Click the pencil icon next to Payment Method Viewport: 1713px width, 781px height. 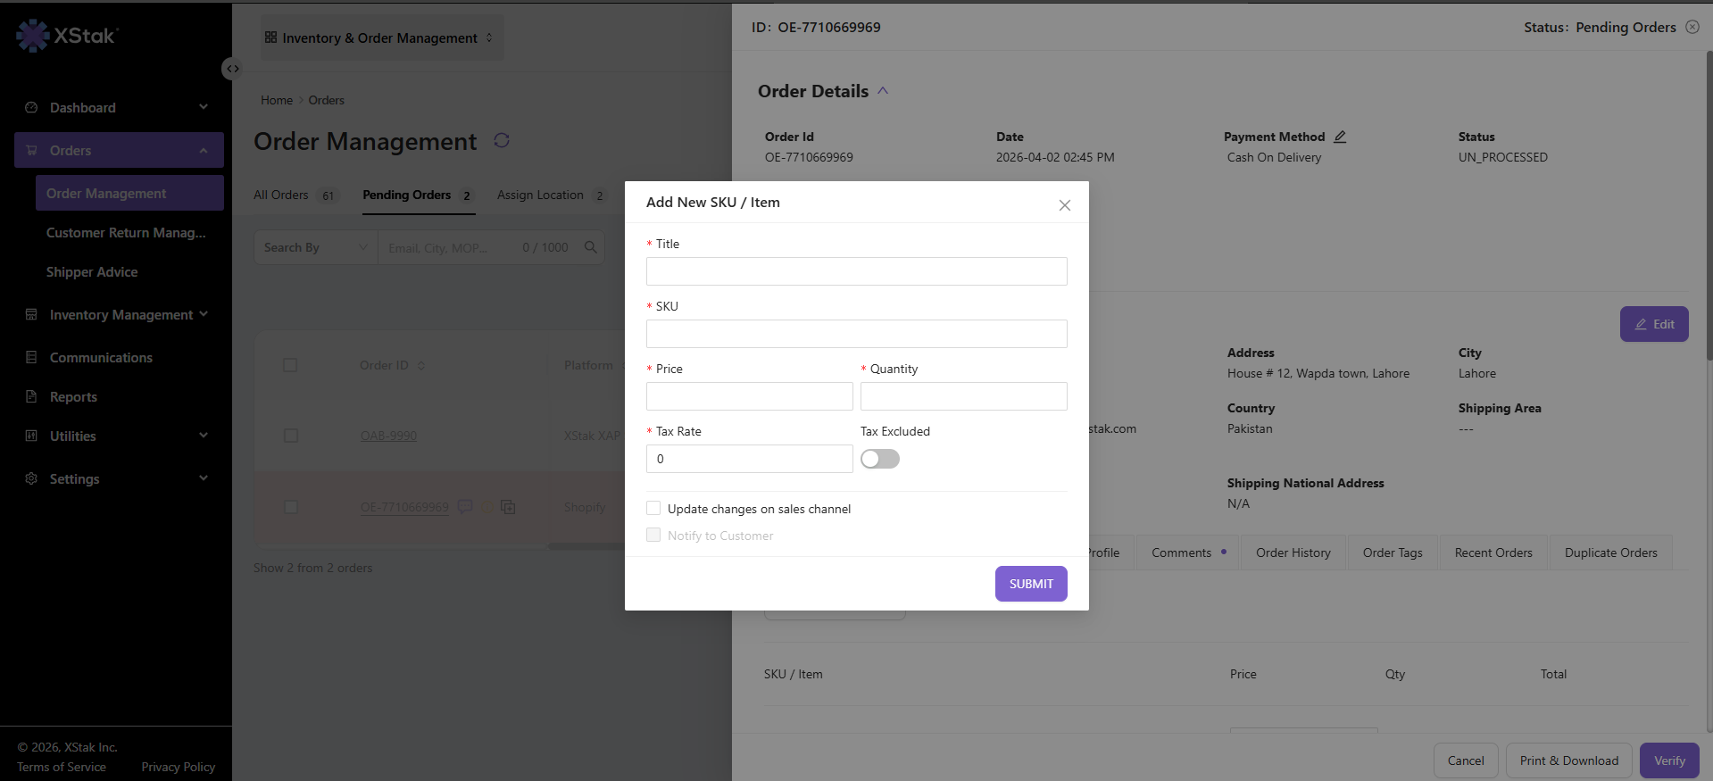click(x=1340, y=137)
